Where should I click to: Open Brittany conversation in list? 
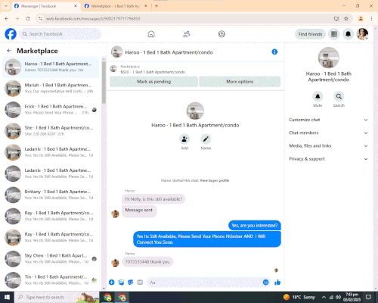(x=51, y=195)
